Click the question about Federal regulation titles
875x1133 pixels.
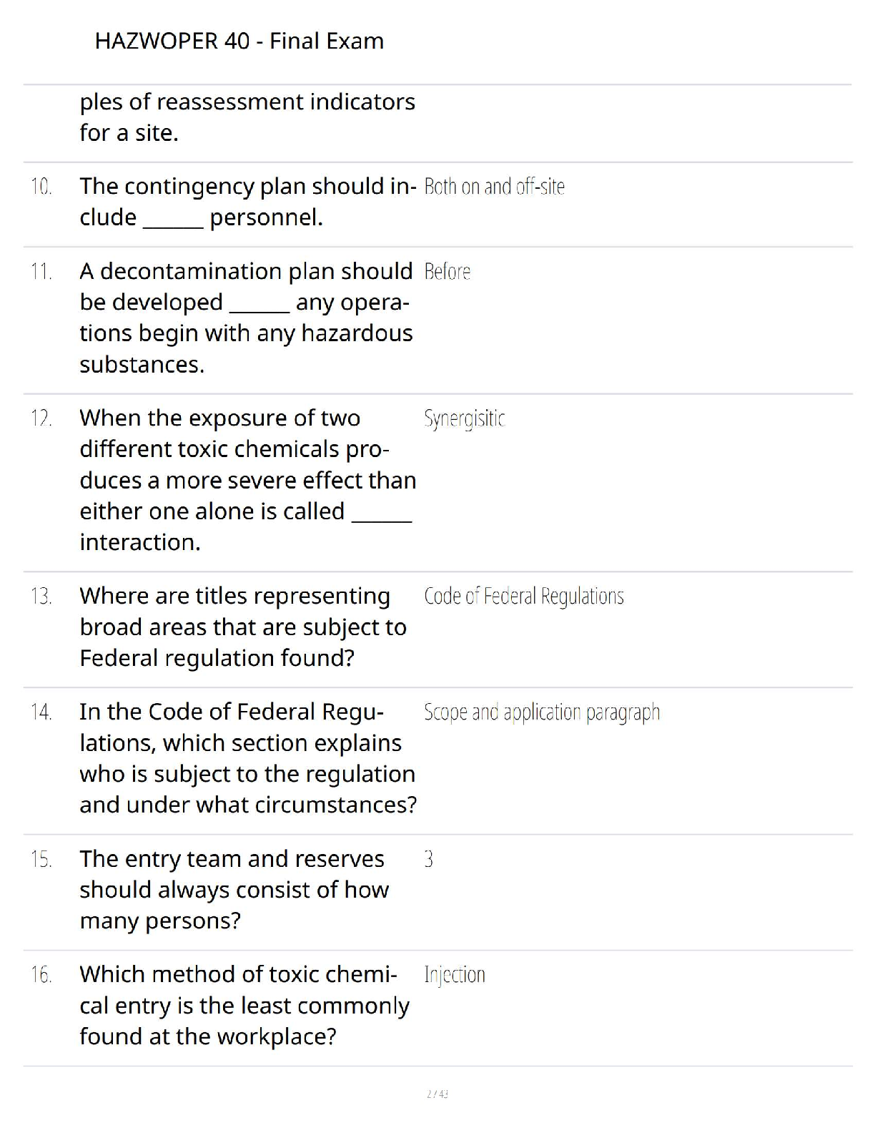click(242, 627)
